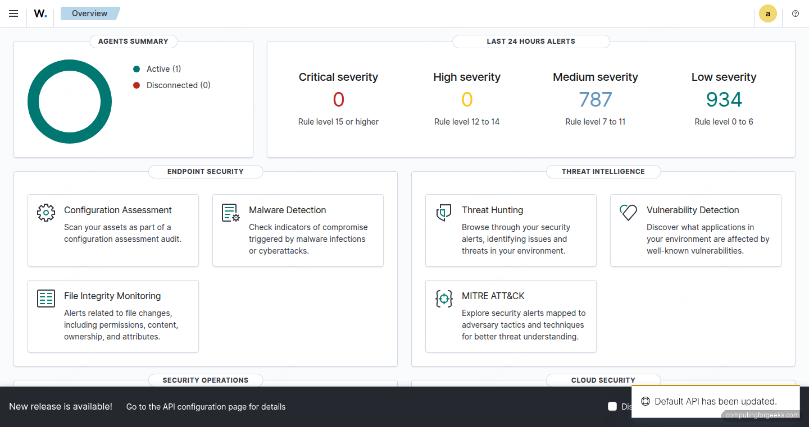Click the Low severity count 934

724,99
